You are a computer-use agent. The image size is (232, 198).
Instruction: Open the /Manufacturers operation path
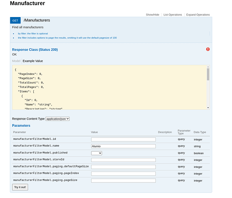click(37, 20)
